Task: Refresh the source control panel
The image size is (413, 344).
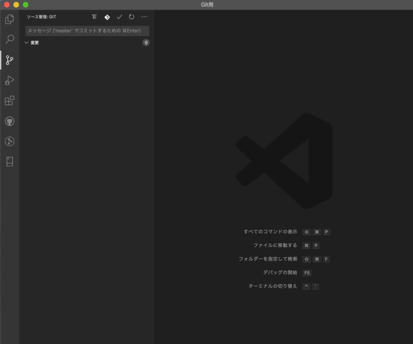Action: (132, 17)
